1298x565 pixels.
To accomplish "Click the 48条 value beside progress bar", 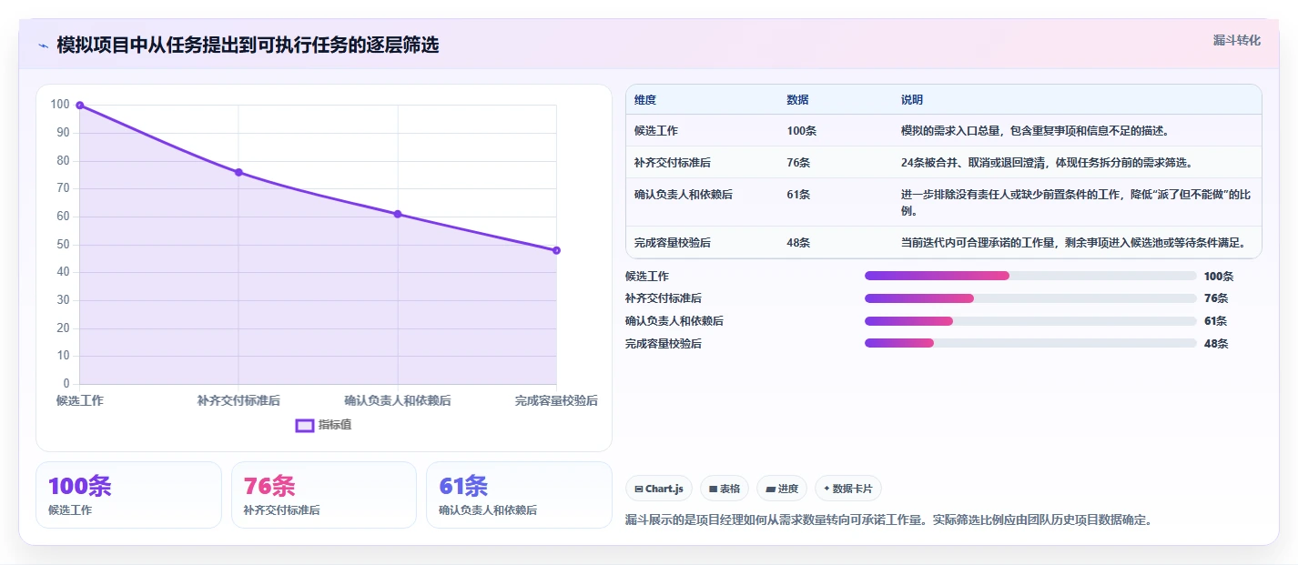I will tap(1216, 344).
